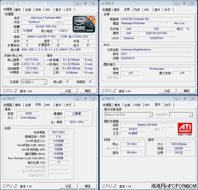Select 关于 tab in graphics window
The image size is (198, 190).
click(x=168, y=105)
